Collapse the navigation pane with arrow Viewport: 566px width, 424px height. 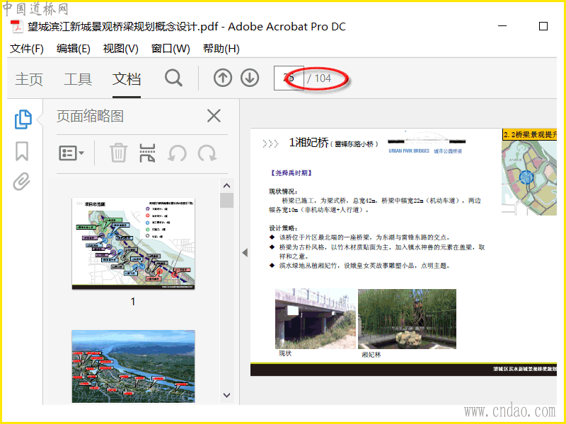pyautogui.click(x=245, y=252)
